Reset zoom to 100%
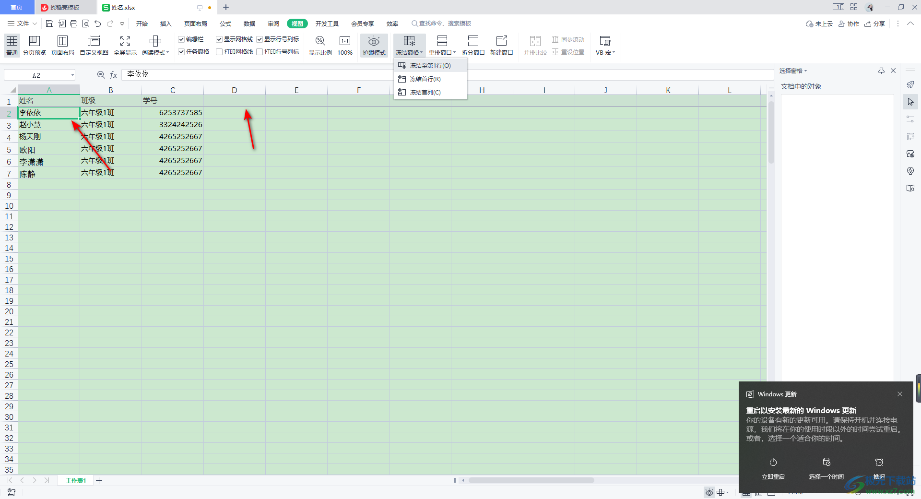This screenshot has width=921, height=499. coord(345,46)
